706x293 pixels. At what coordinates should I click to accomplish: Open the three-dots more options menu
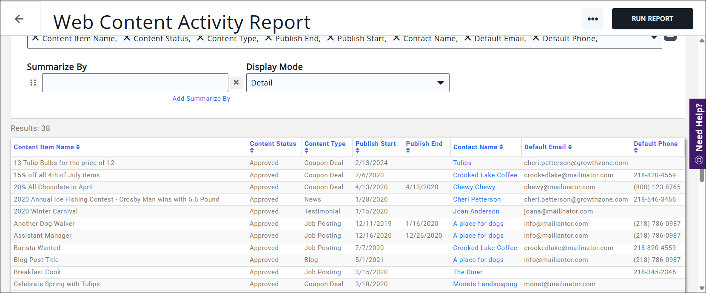pyautogui.click(x=592, y=19)
